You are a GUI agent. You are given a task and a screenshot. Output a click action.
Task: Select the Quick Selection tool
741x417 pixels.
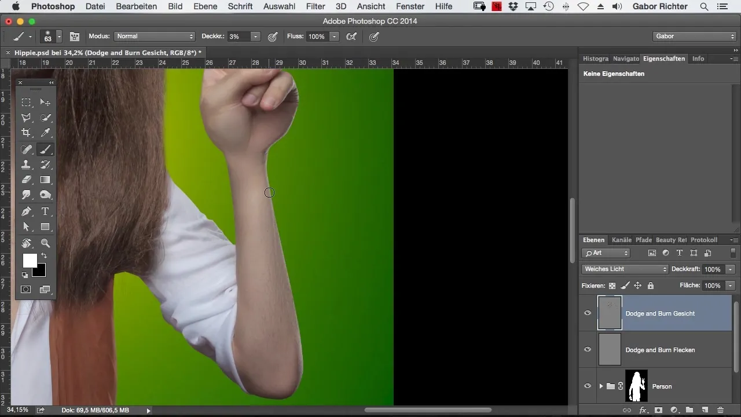point(45,118)
